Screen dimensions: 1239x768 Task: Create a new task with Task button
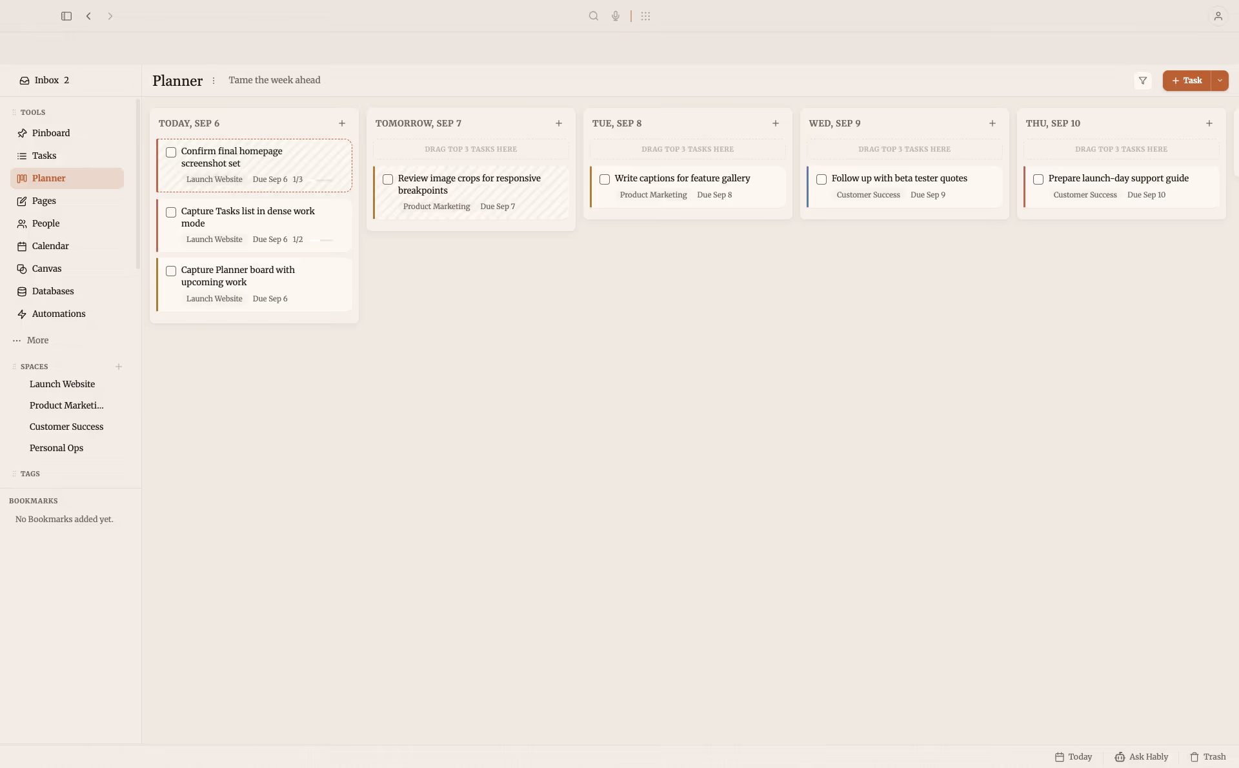coord(1187,81)
